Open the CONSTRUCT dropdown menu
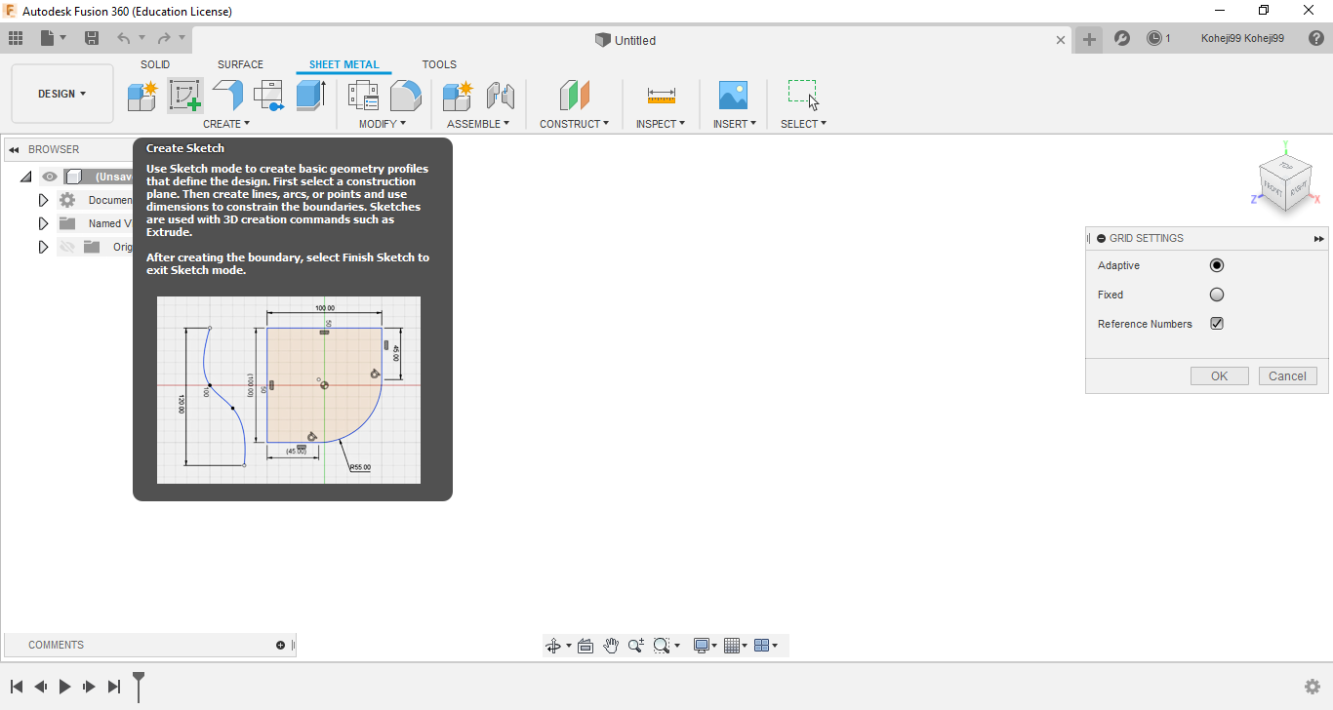Viewport: 1333px width, 710px height. (x=575, y=124)
